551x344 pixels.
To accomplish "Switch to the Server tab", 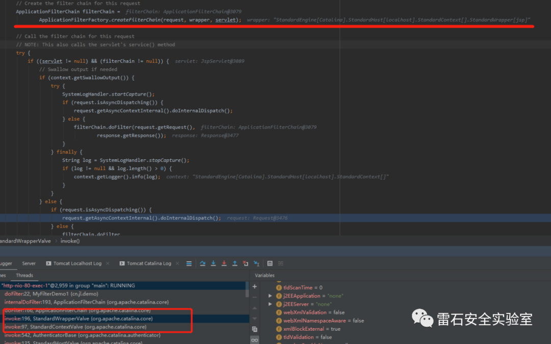I will coord(29,263).
